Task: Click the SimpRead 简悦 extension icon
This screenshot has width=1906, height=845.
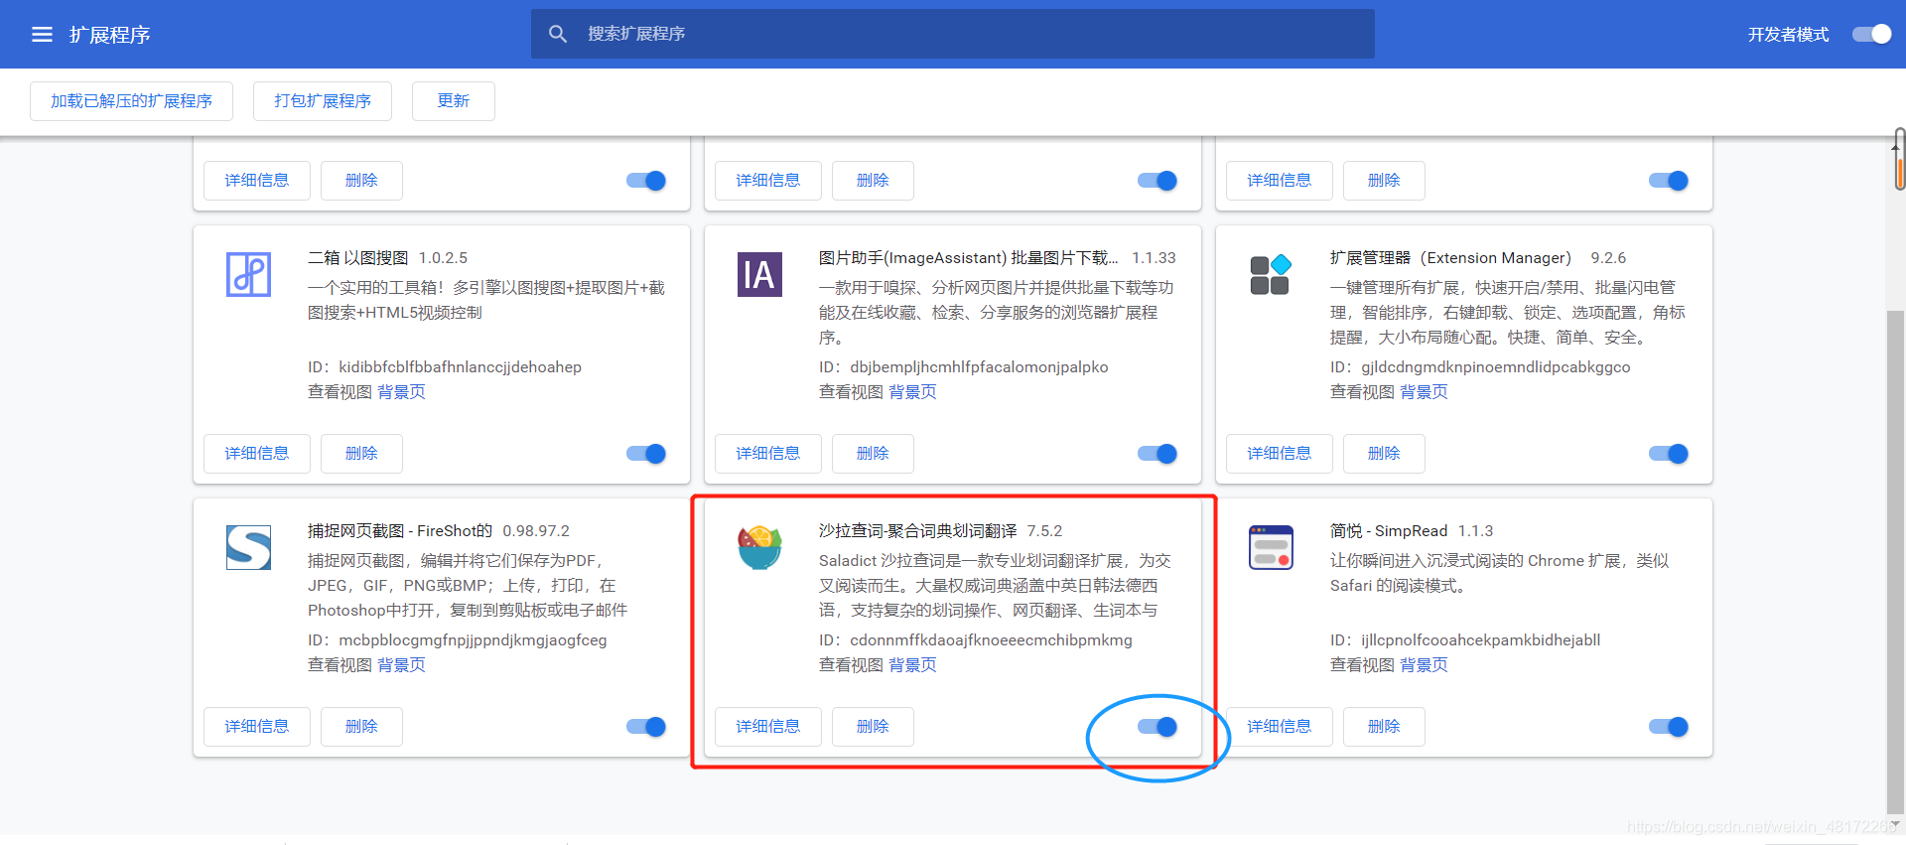Action: [1271, 547]
